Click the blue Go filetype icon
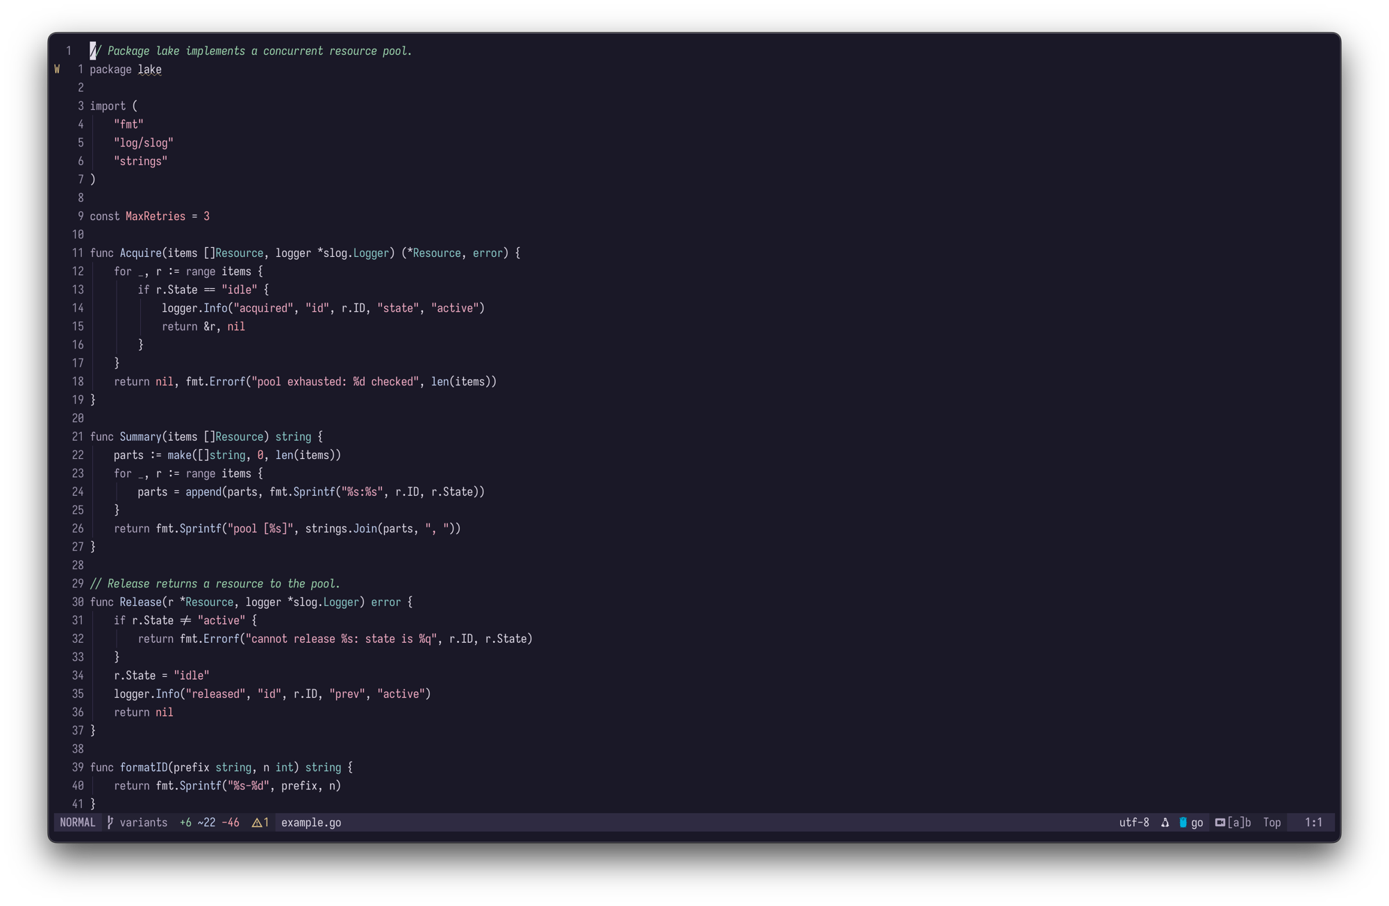1389x906 pixels. coord(1183,822)
